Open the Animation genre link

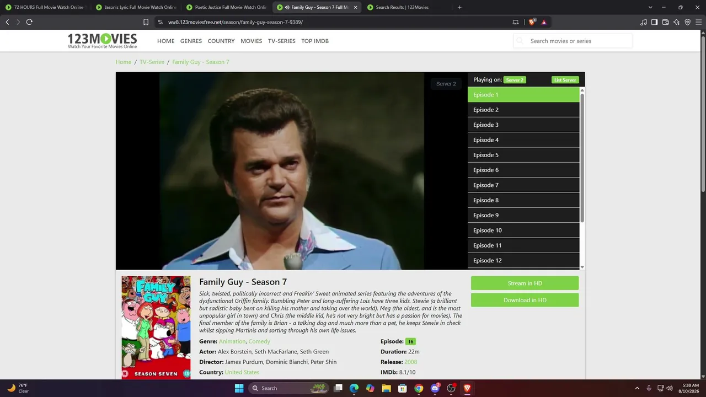(232, 341)
